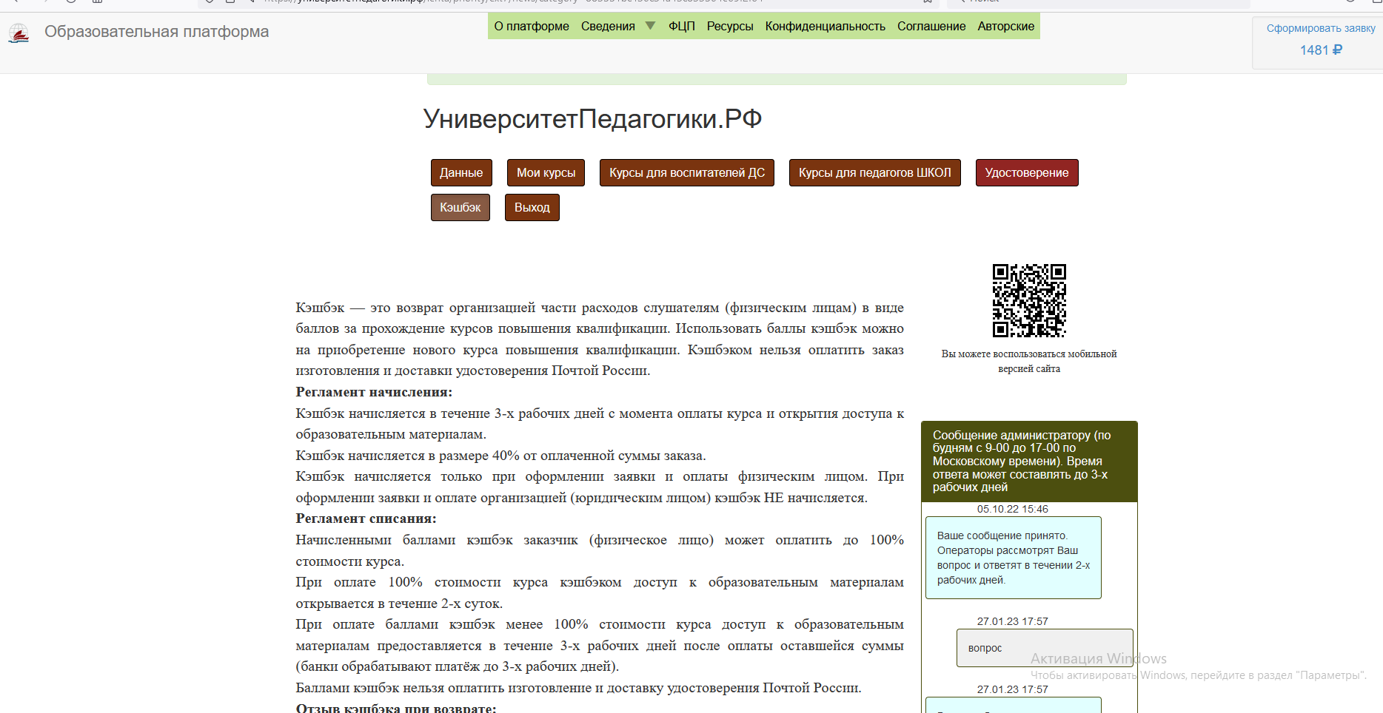The width and height of the screenshot is (1383, 713).
Task: Click the red Удостоверение button
Action: [x=1026, y=172]
